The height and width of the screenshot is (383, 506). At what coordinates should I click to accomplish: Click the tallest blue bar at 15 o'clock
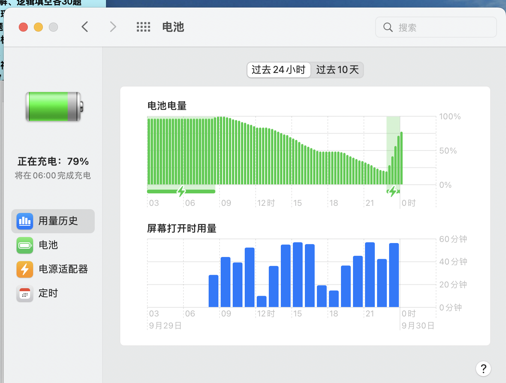(x=298, y=275)
